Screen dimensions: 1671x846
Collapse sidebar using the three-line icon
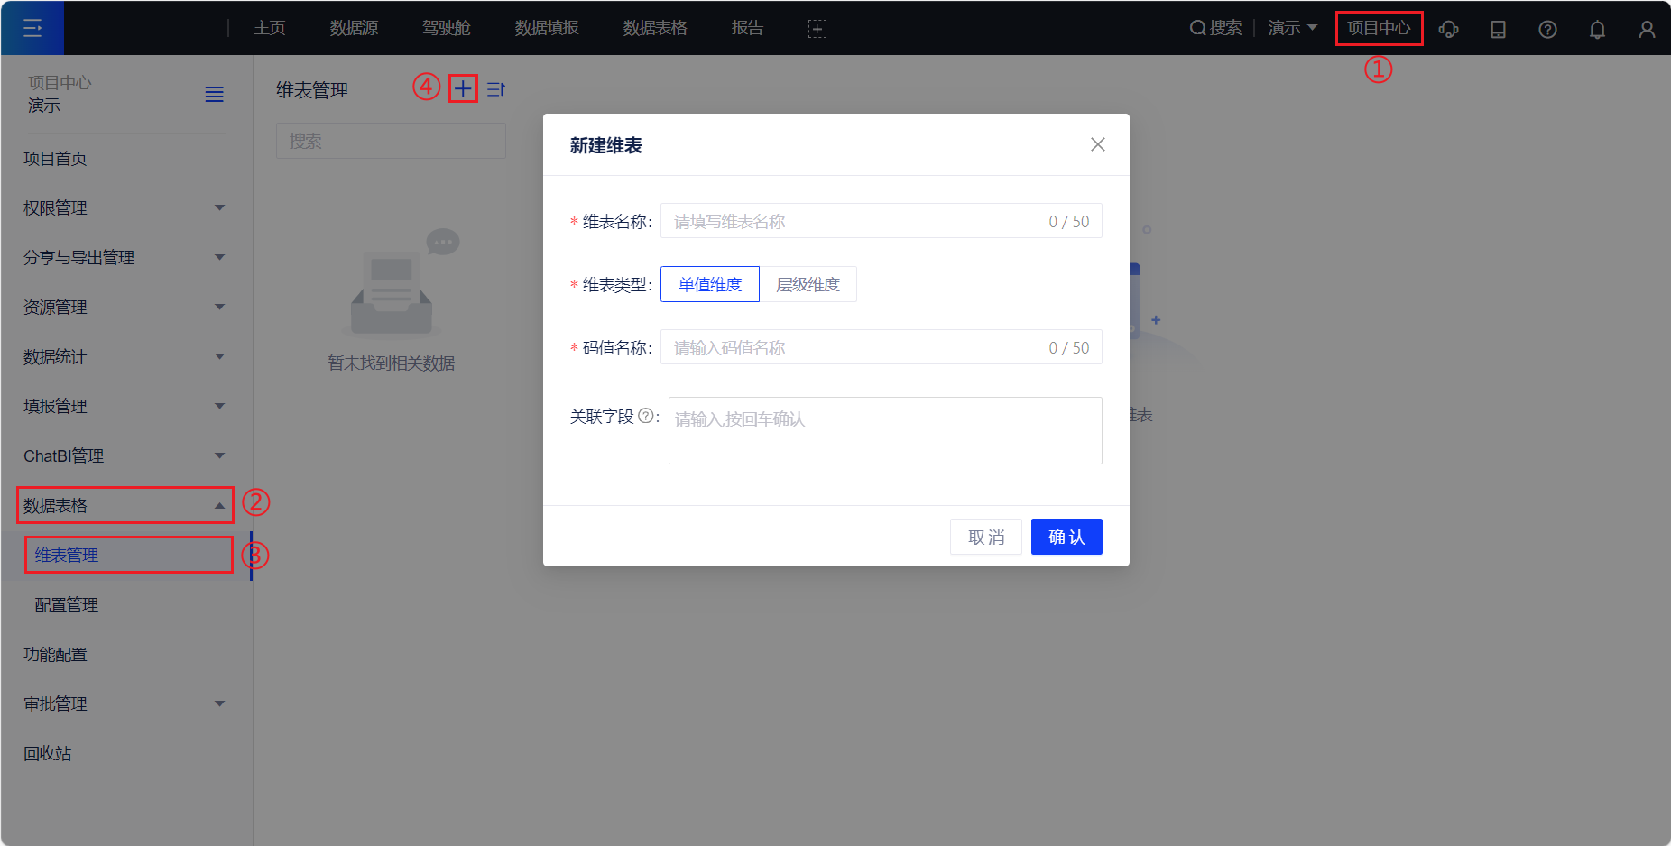click(214, 94)
